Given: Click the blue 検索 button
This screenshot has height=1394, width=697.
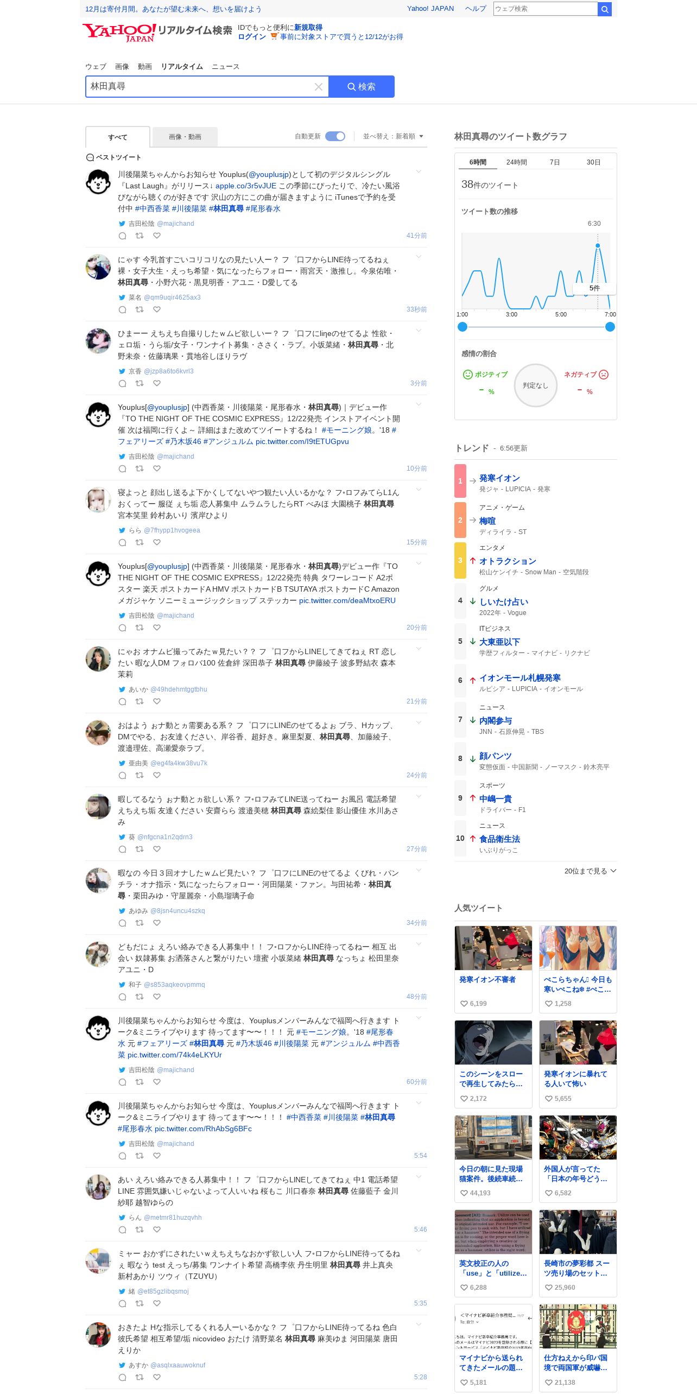Looking at the screenshot, I should pos(362,87).
